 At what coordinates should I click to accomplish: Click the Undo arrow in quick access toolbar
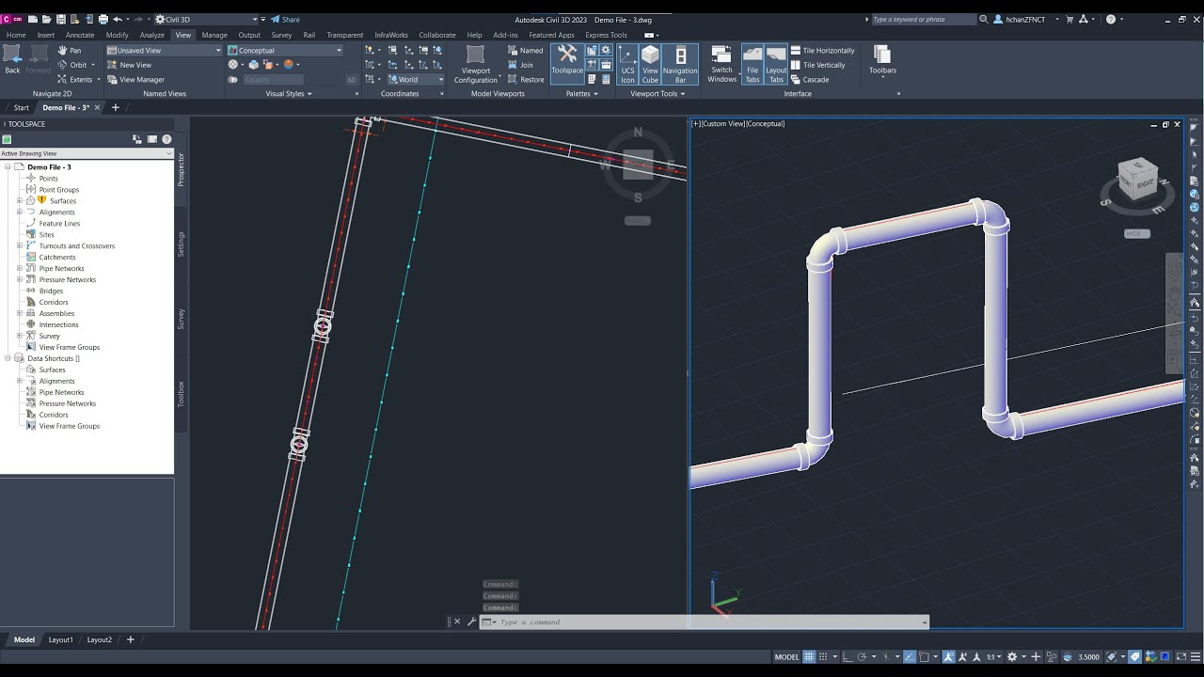[118, 19]
